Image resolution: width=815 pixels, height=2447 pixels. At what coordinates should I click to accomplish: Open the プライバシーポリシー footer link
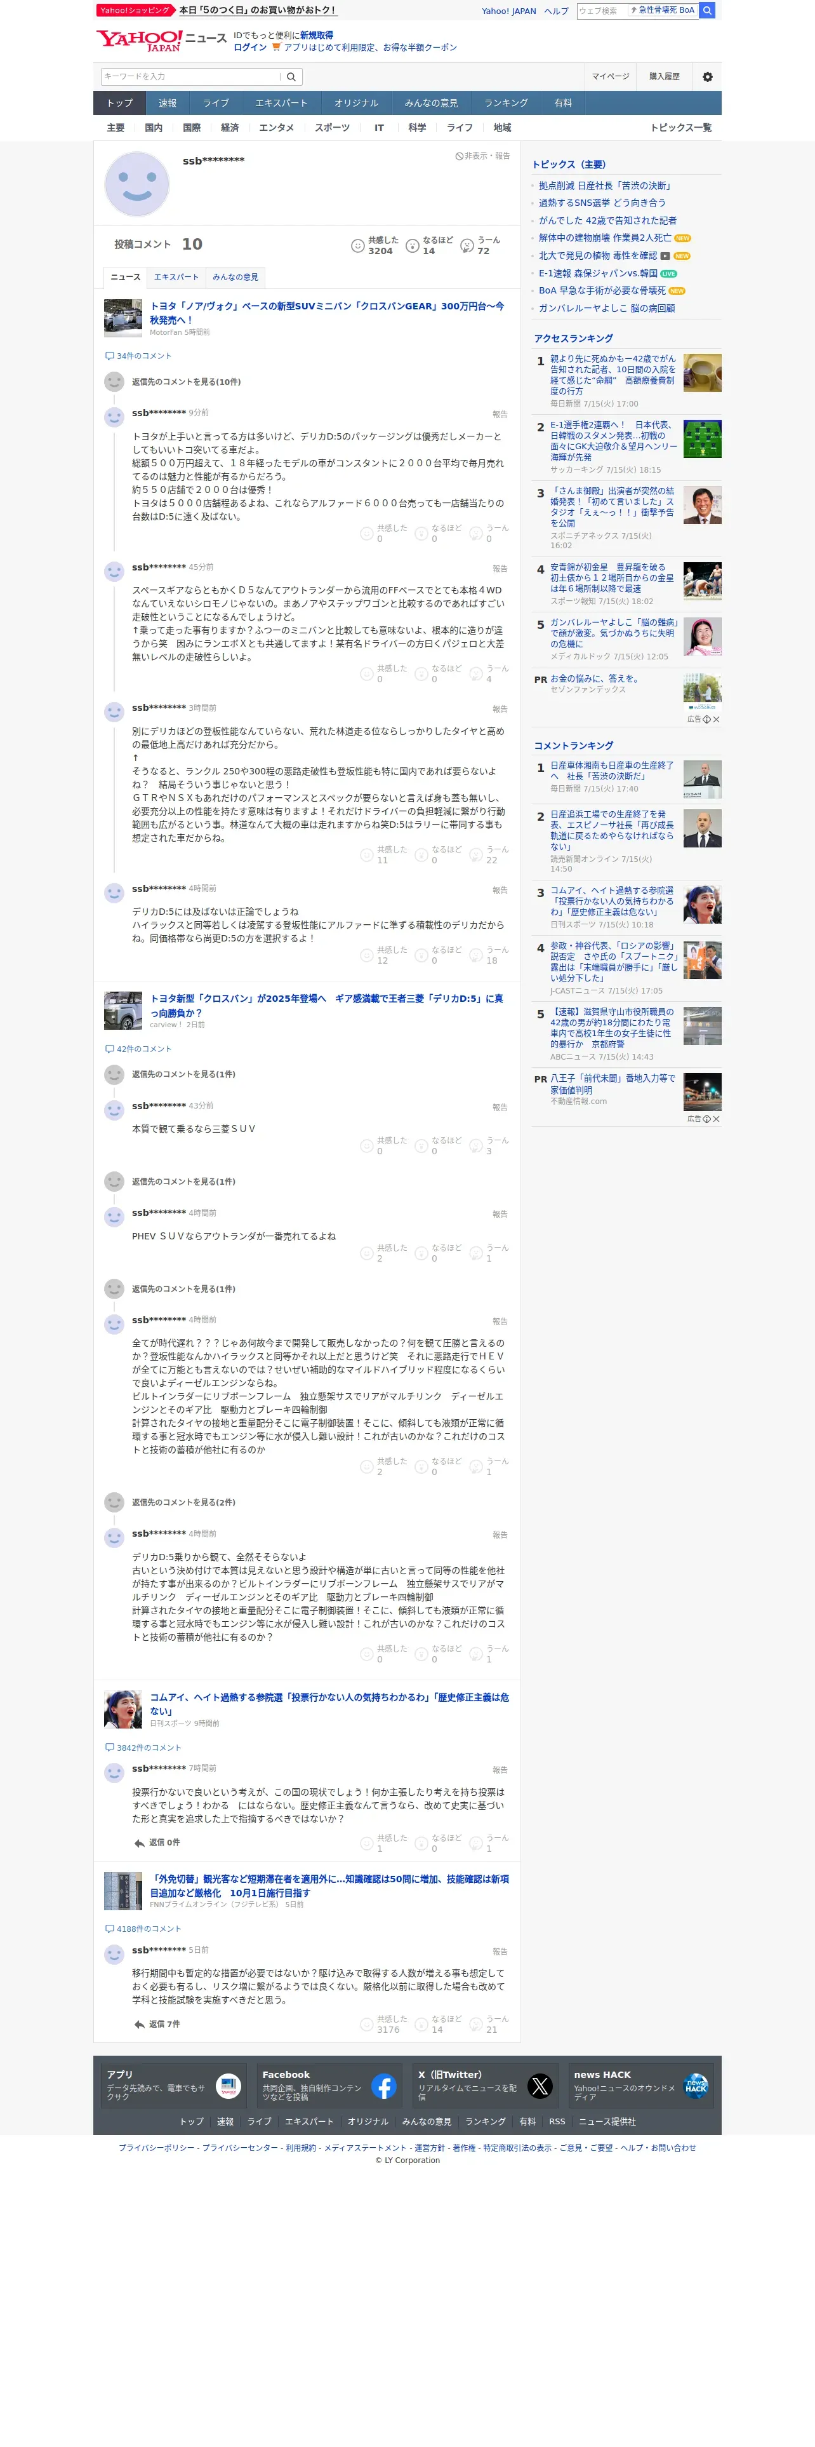click(x=157, y=2148)
